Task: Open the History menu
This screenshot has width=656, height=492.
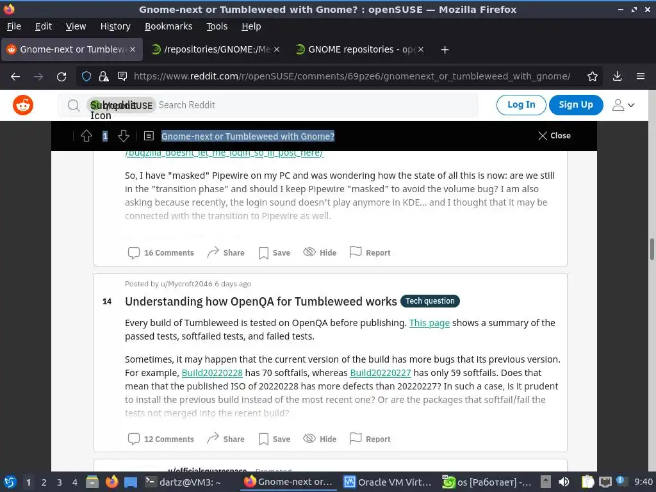Action: tap(115, 26)
